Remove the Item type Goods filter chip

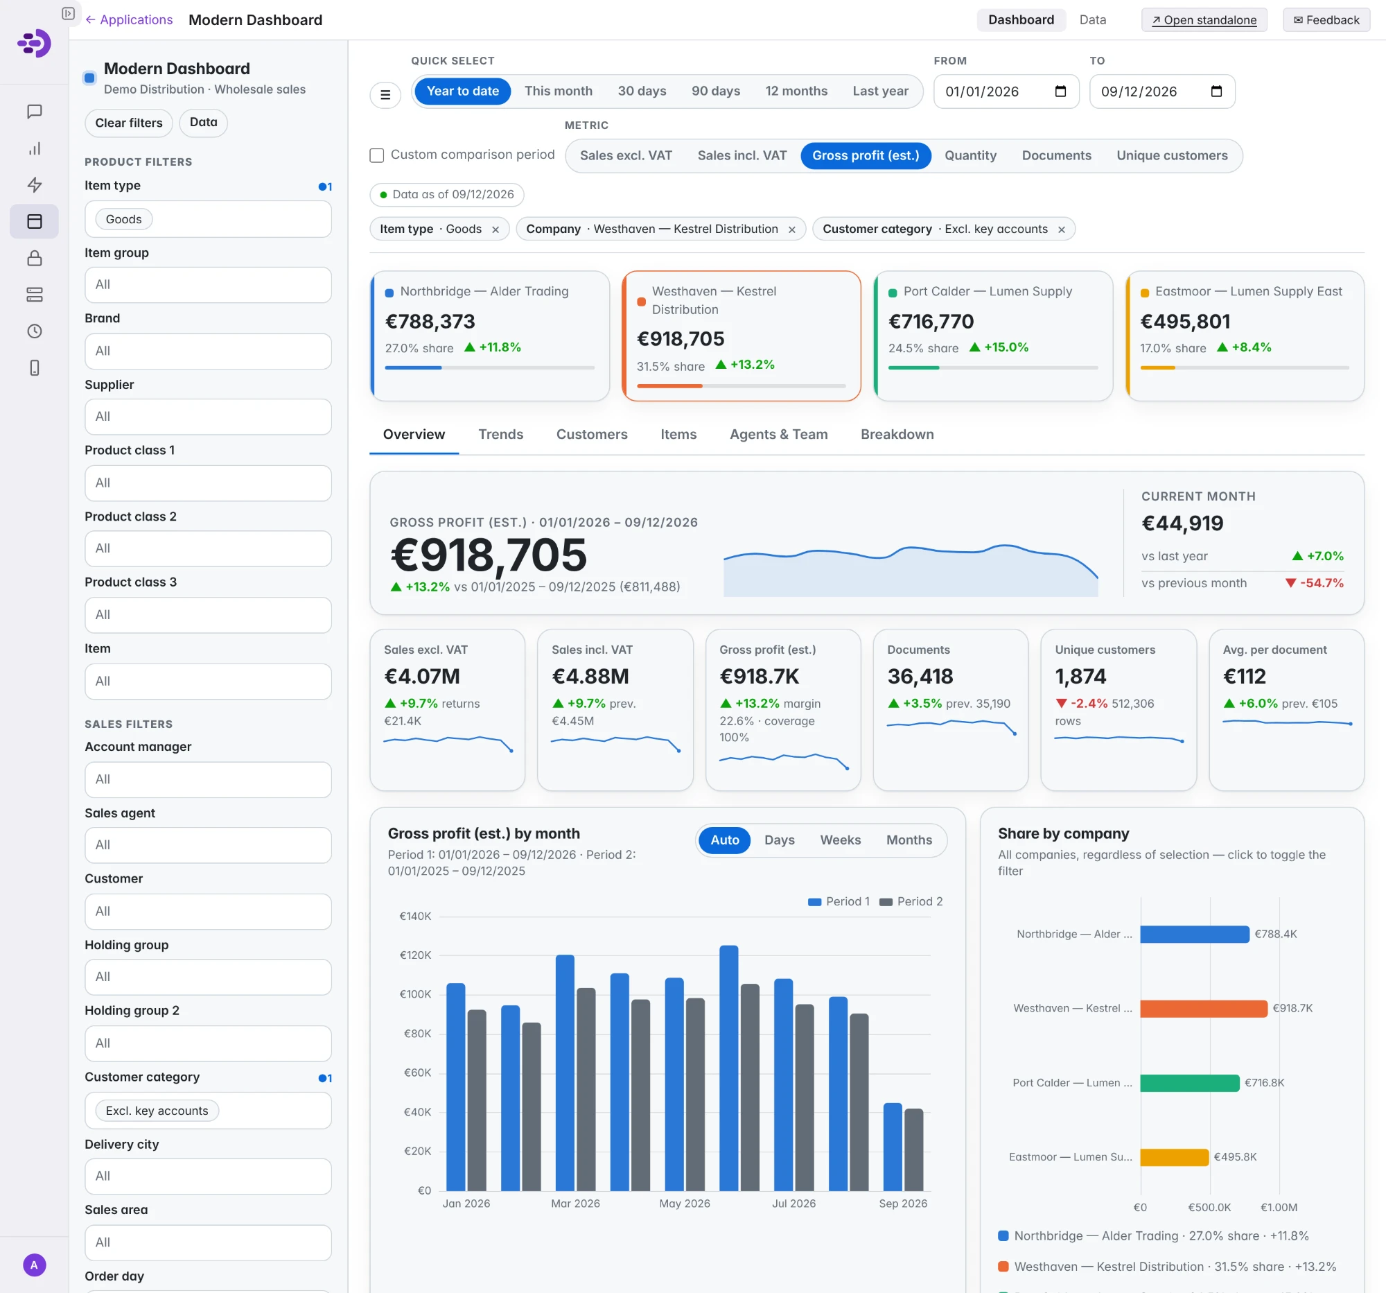coord(495,229)
